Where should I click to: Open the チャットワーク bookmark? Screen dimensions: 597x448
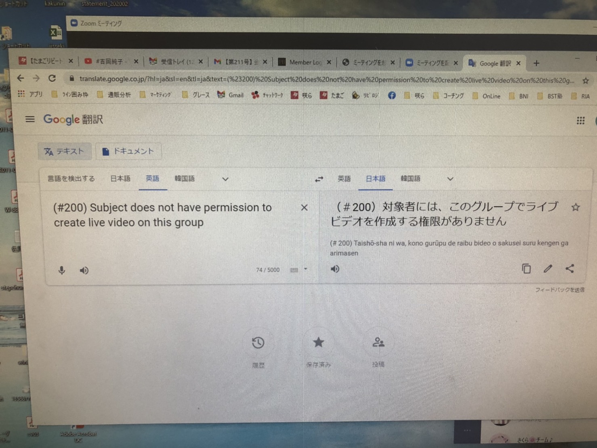pos(267,95)
